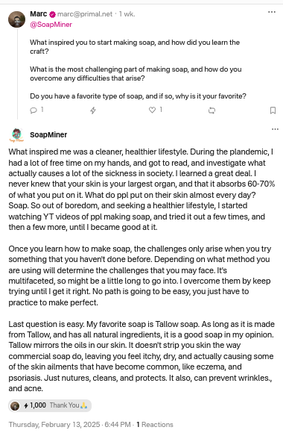The image size is (283, 433).
Task: Open the marc@primal.net address link
Action: pyautogui.click(x=85, y=14)
